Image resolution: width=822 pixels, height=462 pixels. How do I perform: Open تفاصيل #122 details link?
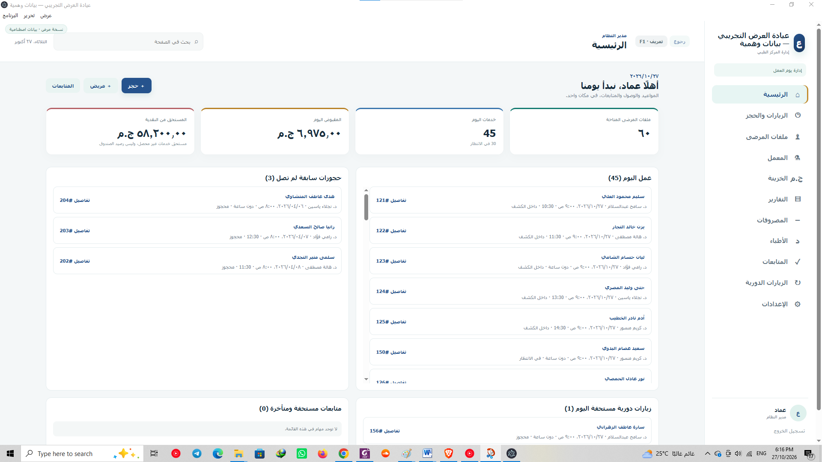tap(391, 231)
